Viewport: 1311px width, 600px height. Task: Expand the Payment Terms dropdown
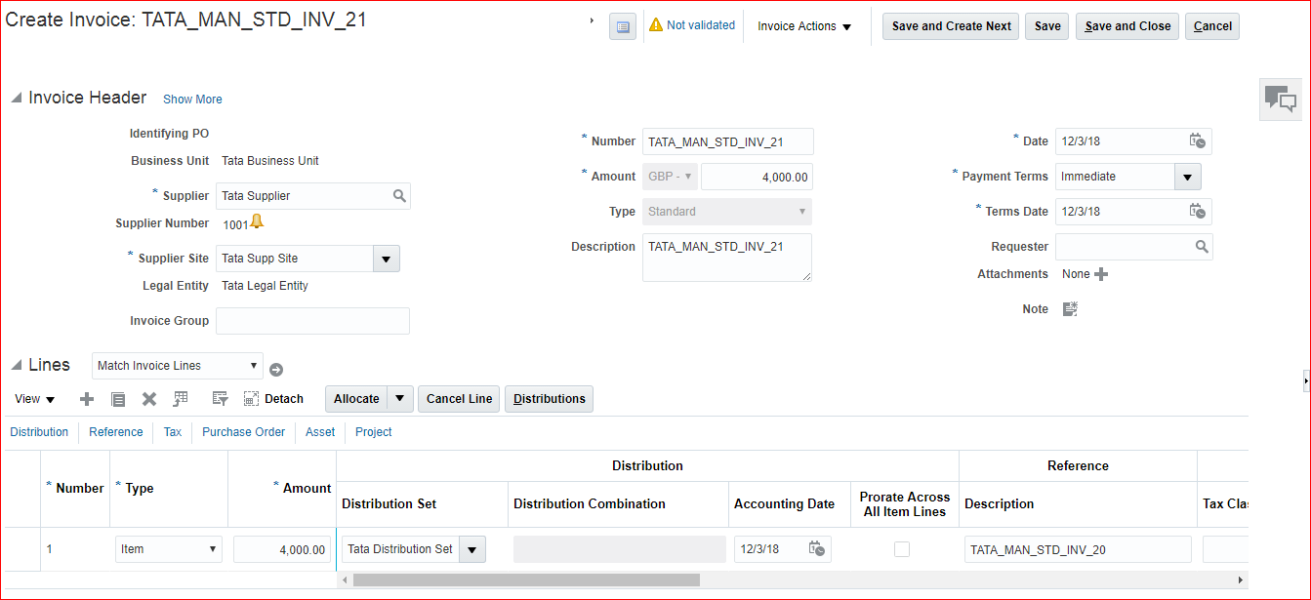tap(1187, 177)
